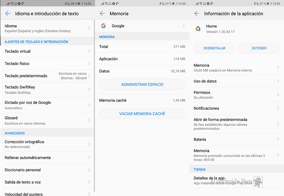Tap back arrow on Memoria screen
The image size is (284, 196).
[102, 14]
